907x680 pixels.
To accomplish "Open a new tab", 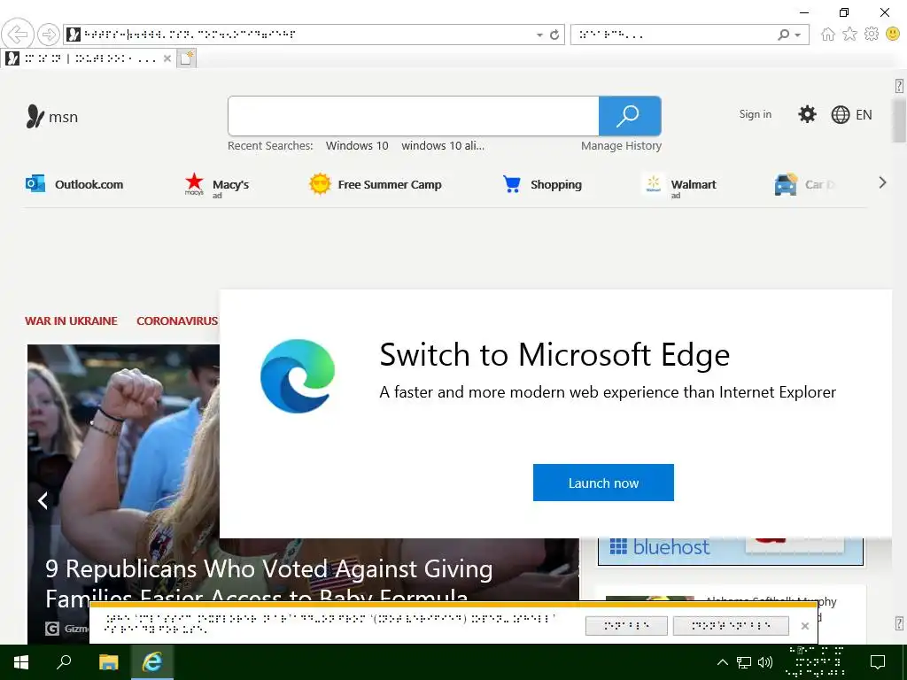I will [186, 58].
